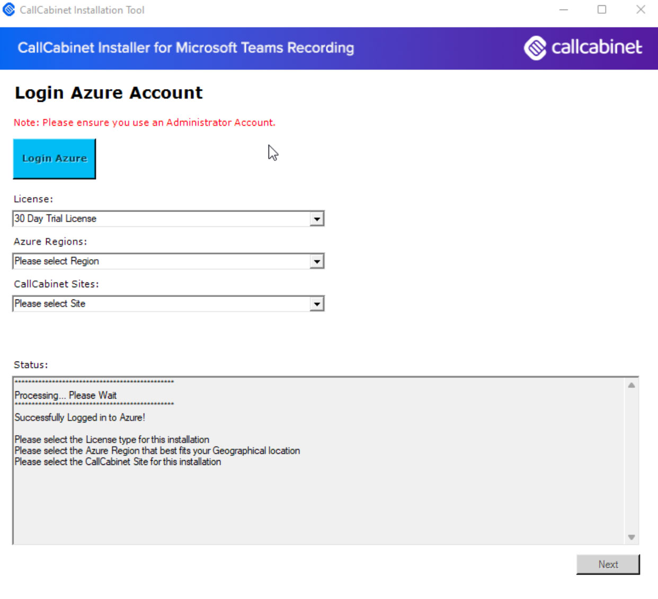Expand the Azure Regions dropdown arrow
Viewport: 658px width, 599px height.
317,261
